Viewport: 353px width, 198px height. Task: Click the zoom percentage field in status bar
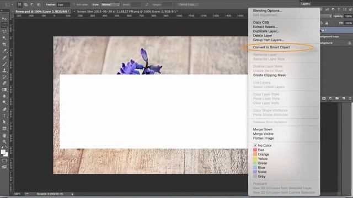17,194
